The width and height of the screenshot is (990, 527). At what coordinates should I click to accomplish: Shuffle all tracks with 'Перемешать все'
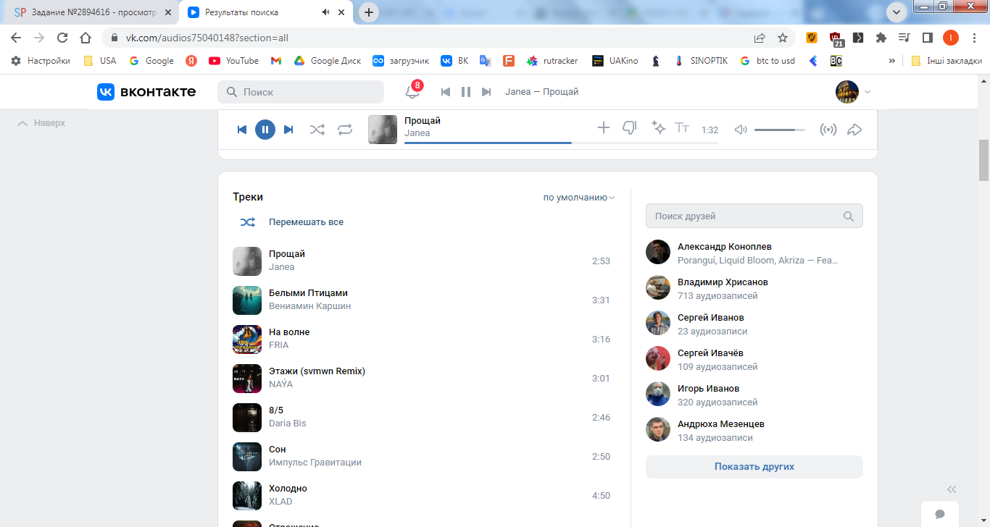click(x=291, y=222)
